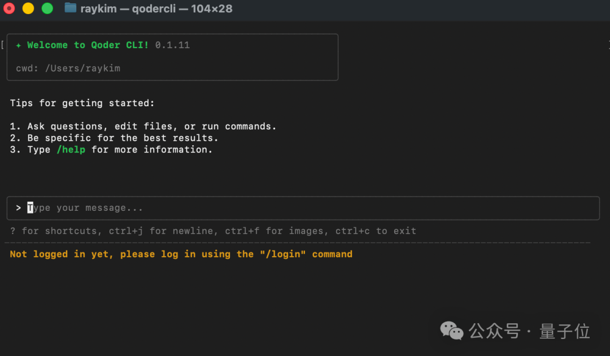Click tip 'Ask questions, edit files' line
The width and height of the screenshot is (610, 356).
click(x=151, y=127)
